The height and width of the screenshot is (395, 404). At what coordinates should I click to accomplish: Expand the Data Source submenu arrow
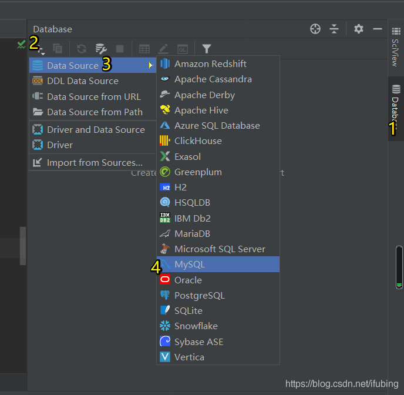151,65
